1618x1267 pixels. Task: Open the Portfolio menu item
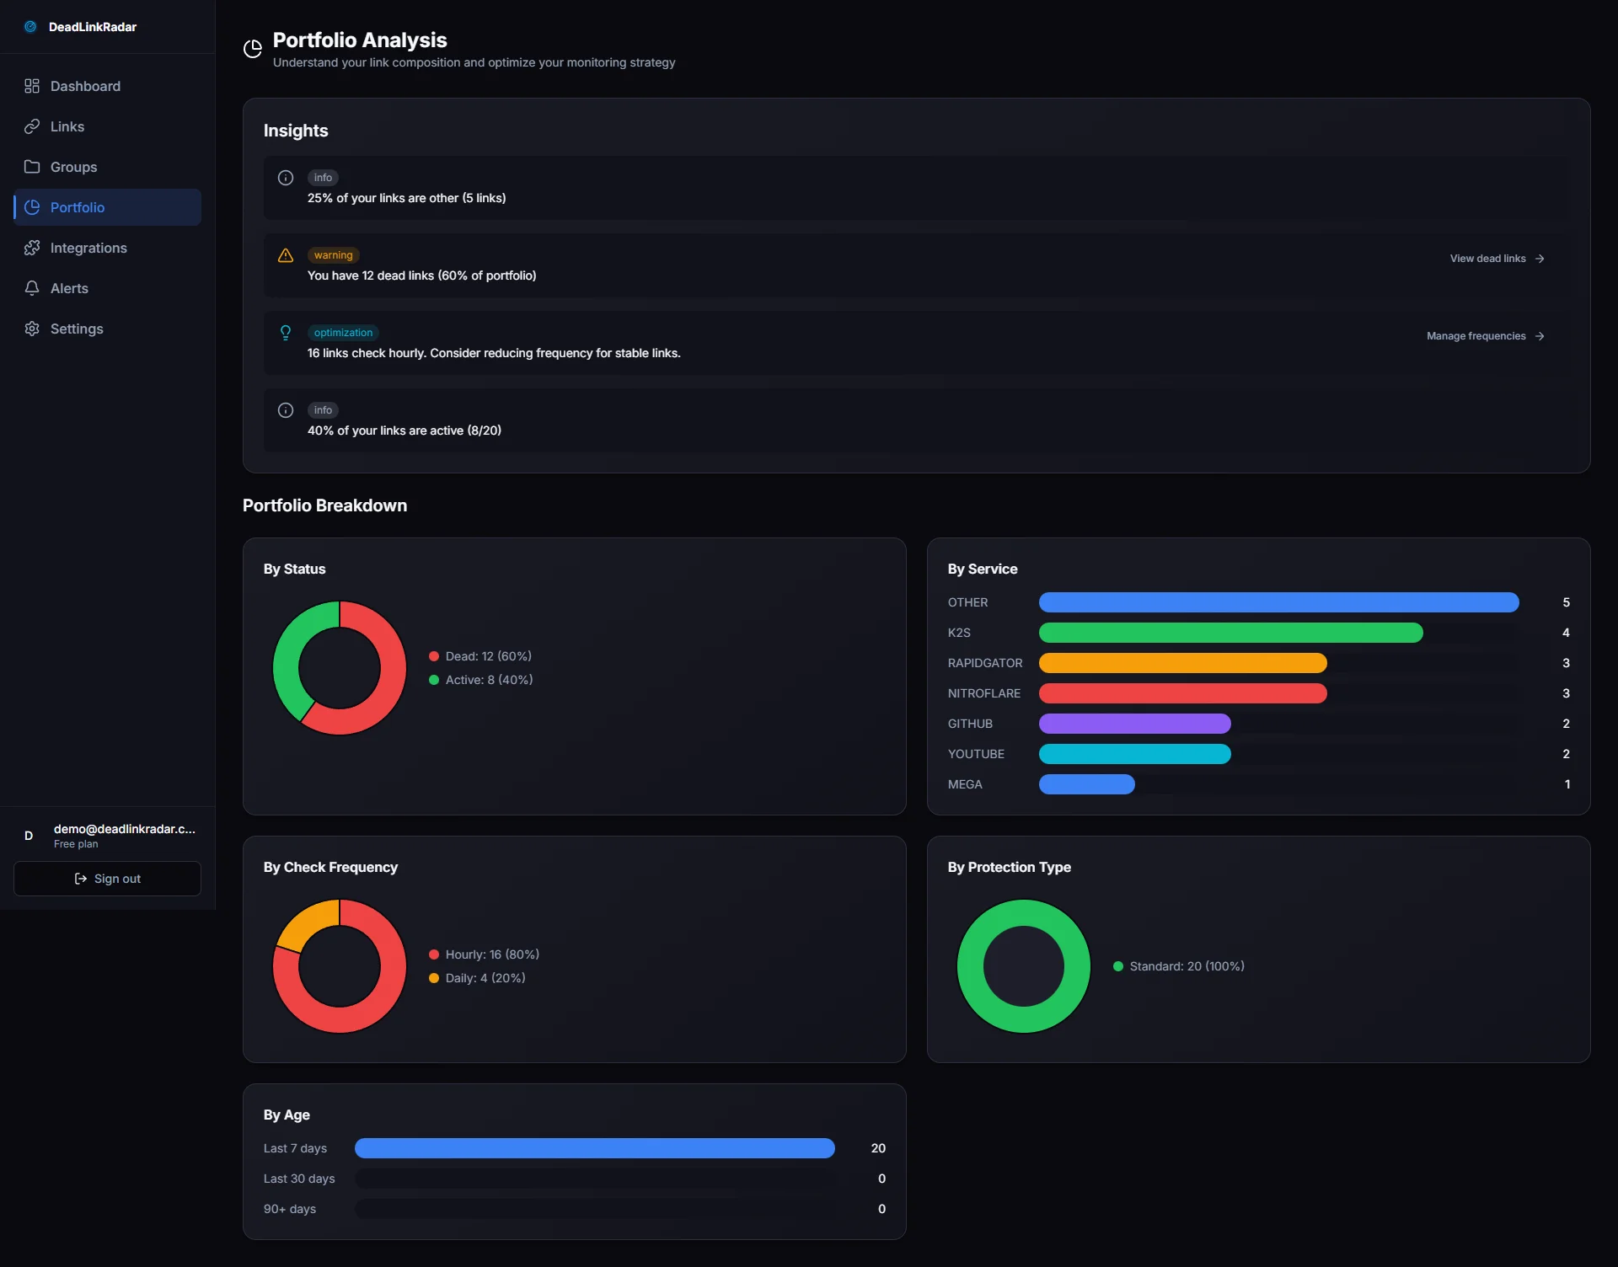pos(78,207)
